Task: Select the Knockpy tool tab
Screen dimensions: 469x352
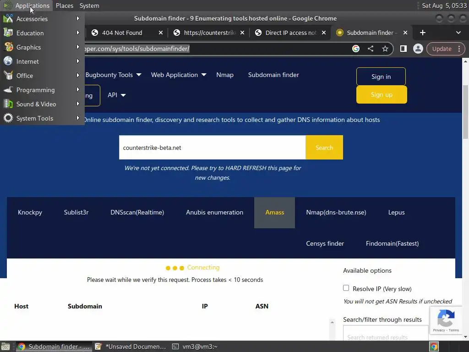Action: [30, 212]
